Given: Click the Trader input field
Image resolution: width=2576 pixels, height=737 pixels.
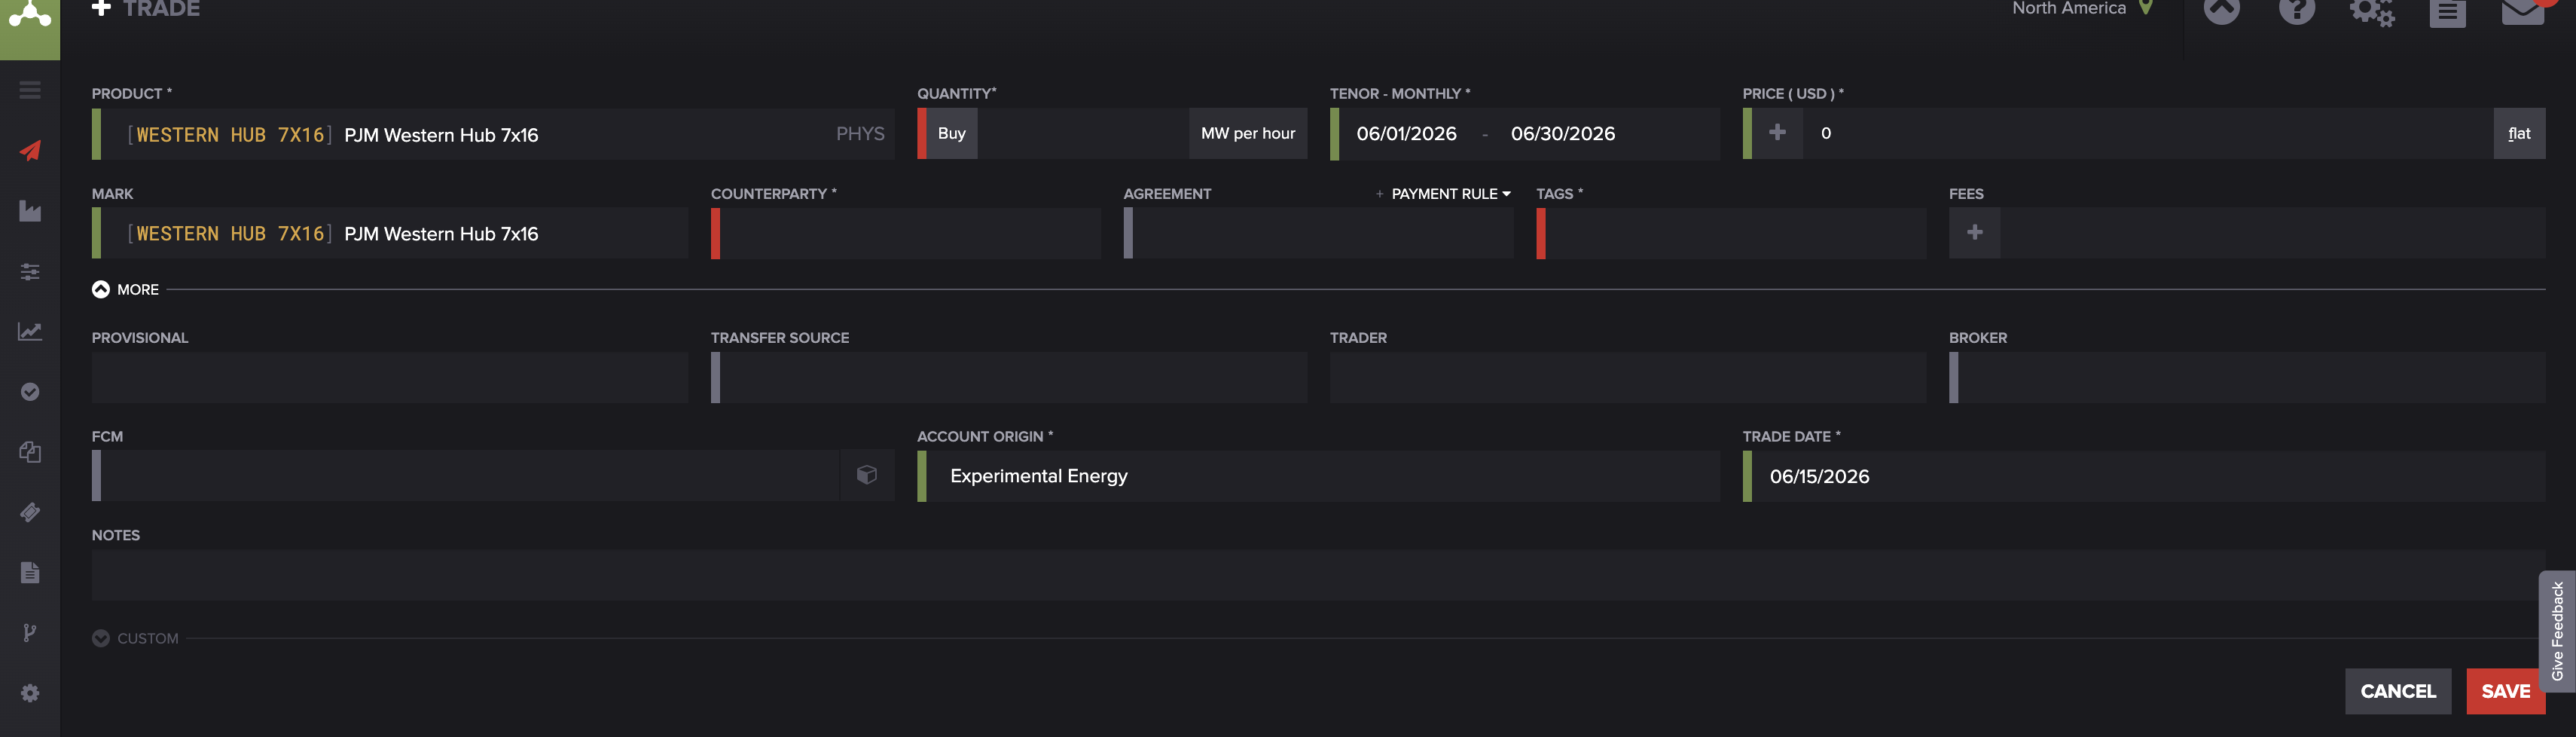Looking at the screenshot, I should coord(1628,377).
